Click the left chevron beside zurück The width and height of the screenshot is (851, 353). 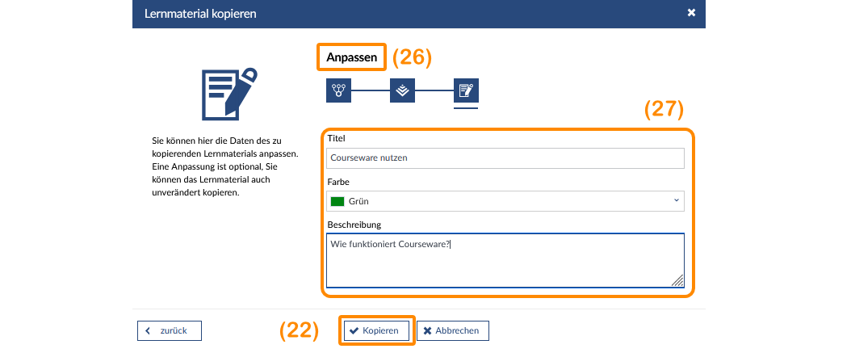(x=149, y=330)
